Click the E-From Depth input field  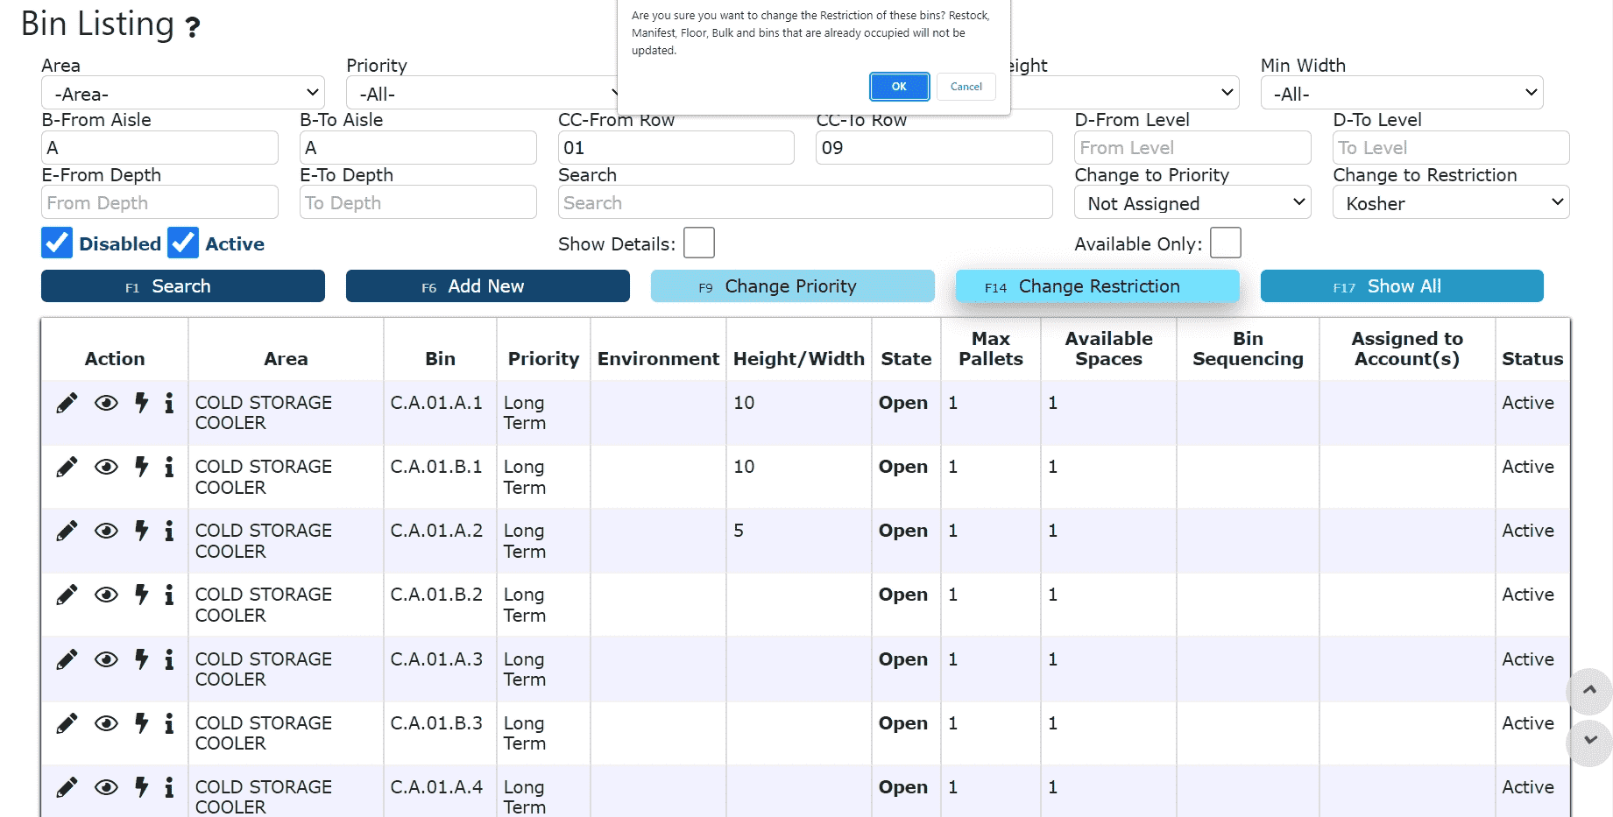pyautogui.click(x=159, y=202)
